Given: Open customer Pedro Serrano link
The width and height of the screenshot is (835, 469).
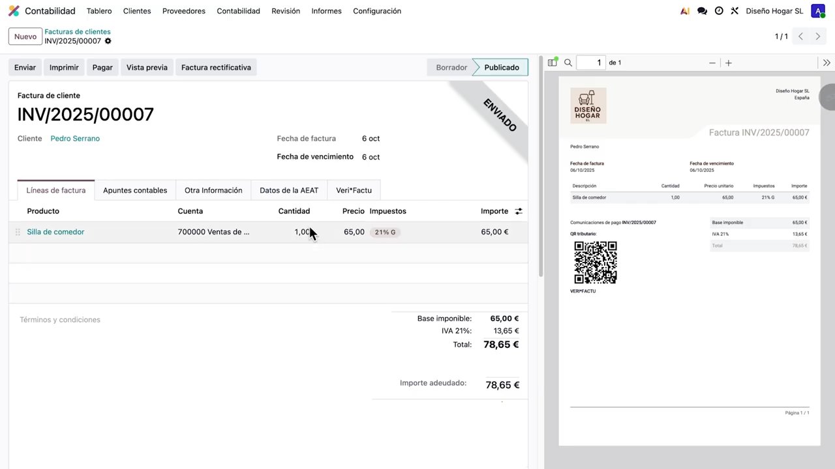Looking at the screenshot, I should (x=75, y=138).
